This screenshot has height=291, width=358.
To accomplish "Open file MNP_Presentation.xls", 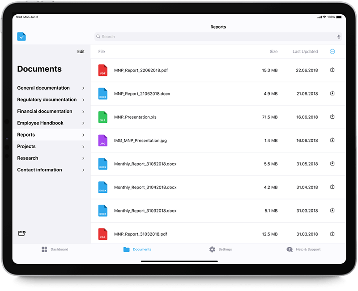I will click(x=135, y=117).
